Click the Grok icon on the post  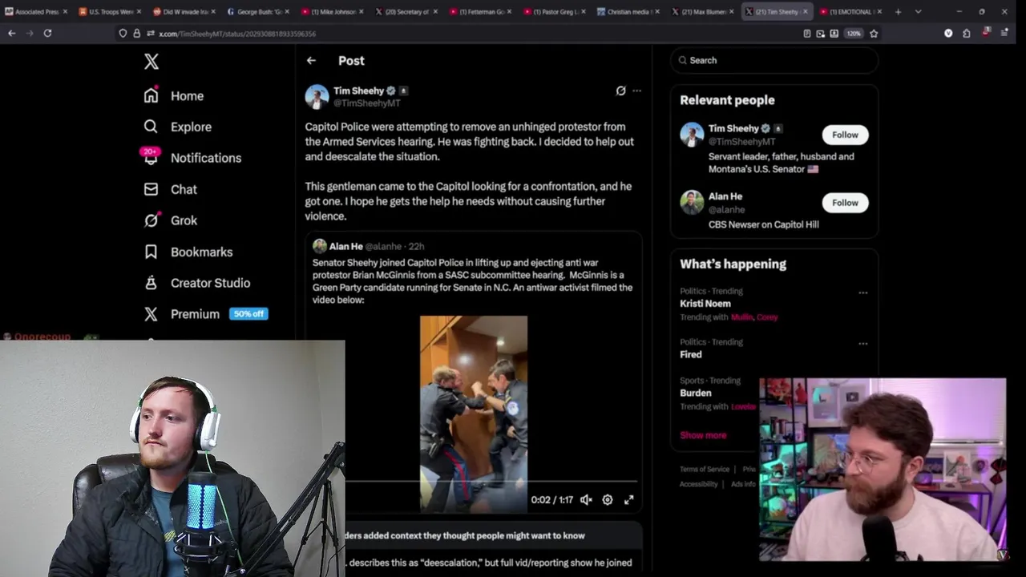[x=620, y=91]
